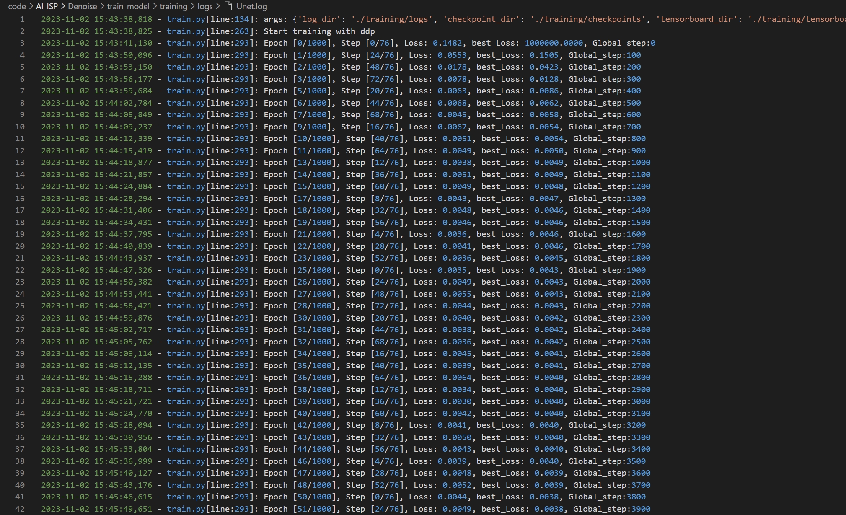Click line number 22 in the gutter
This screenshot has height=515, width=846.
point(20,270)
